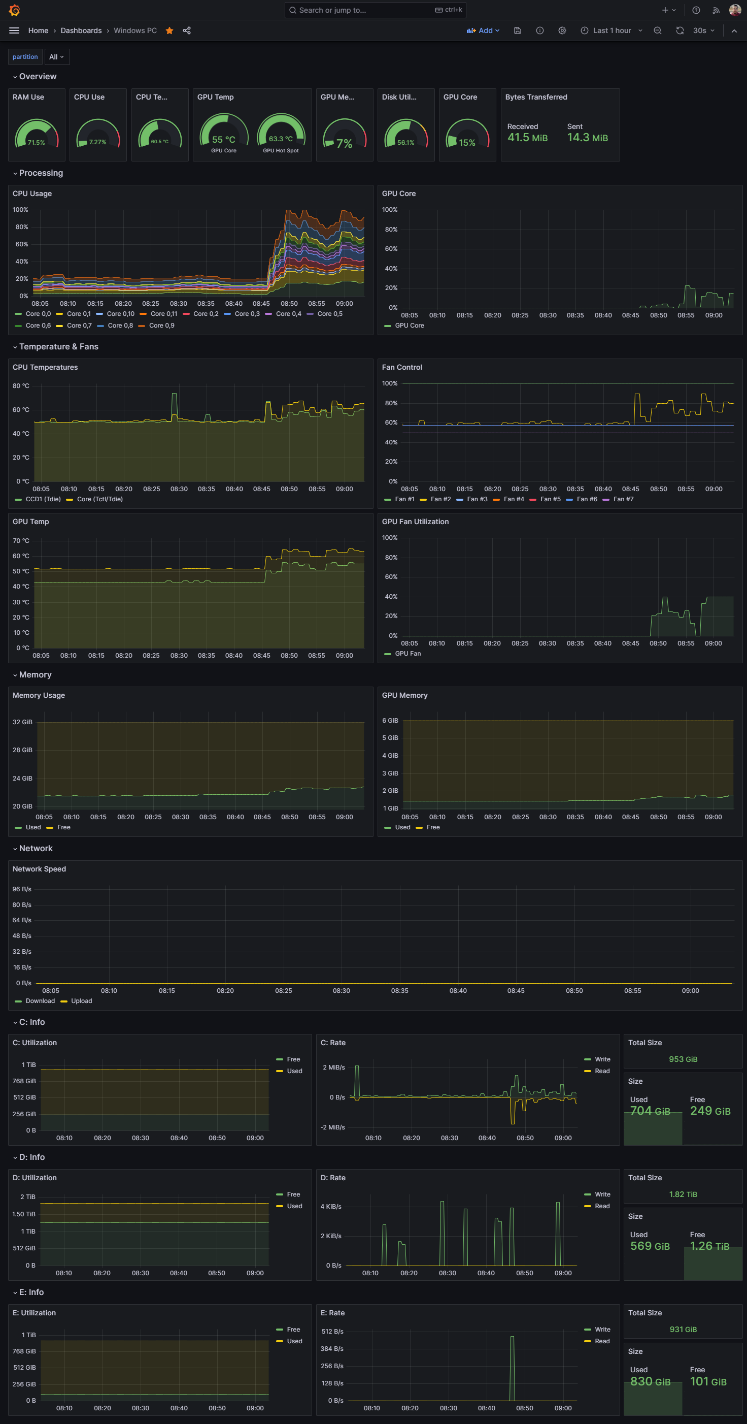Click the Bytes Transferred panel title
Image resolution: width=747 pixels, height=1424 pixels.
pyautogui.click(x=536, y=98)
